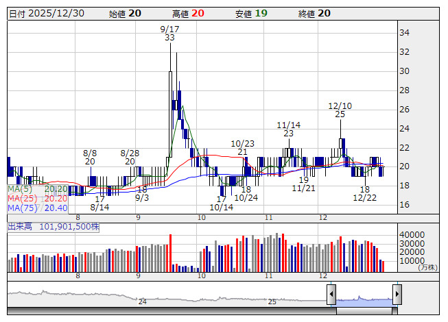Click the 24 year marker in navigator
Image resolution: width=448 pixels, height=322 pixels.
coord(143,301)
